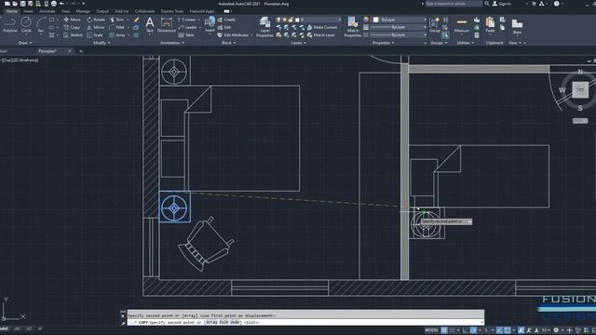The image size is (596, 335).
Task: Activate the Array command
Action: click(118, 35)
